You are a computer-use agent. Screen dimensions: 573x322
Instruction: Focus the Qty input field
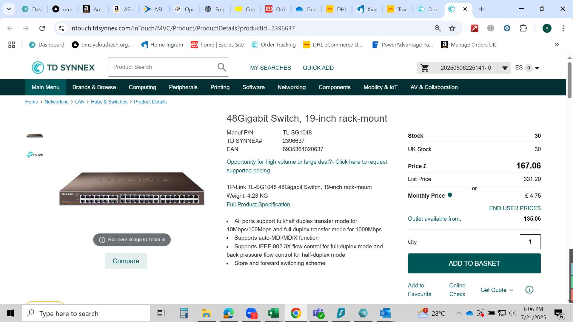pyautogui.click(x=530, y=242)
